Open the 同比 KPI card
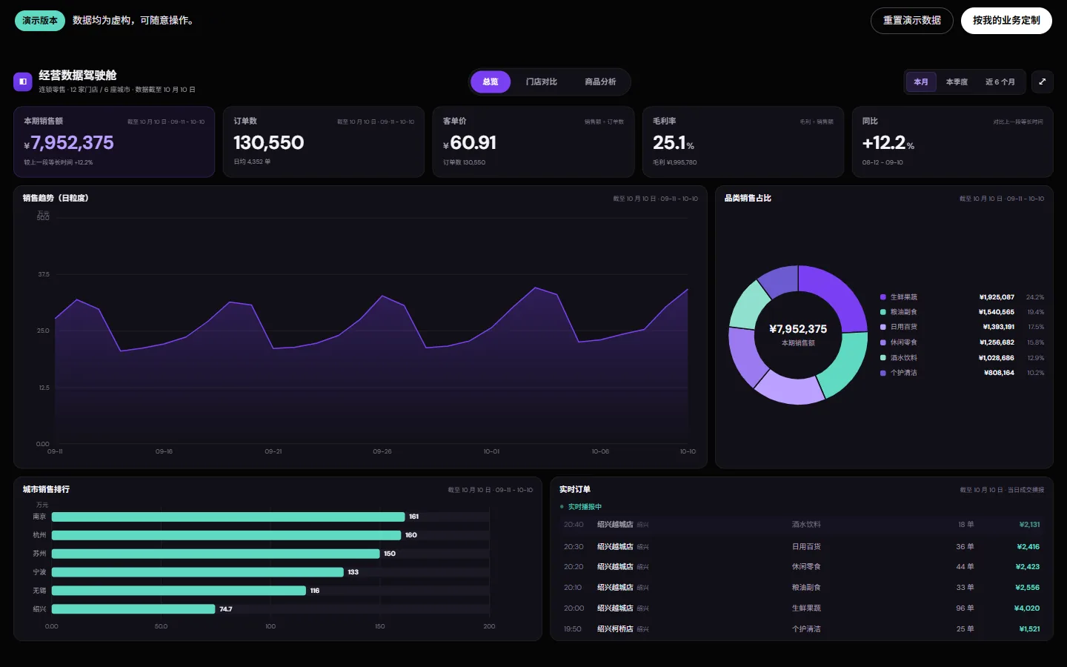1067x667 pixels. (x=953, y=142)
